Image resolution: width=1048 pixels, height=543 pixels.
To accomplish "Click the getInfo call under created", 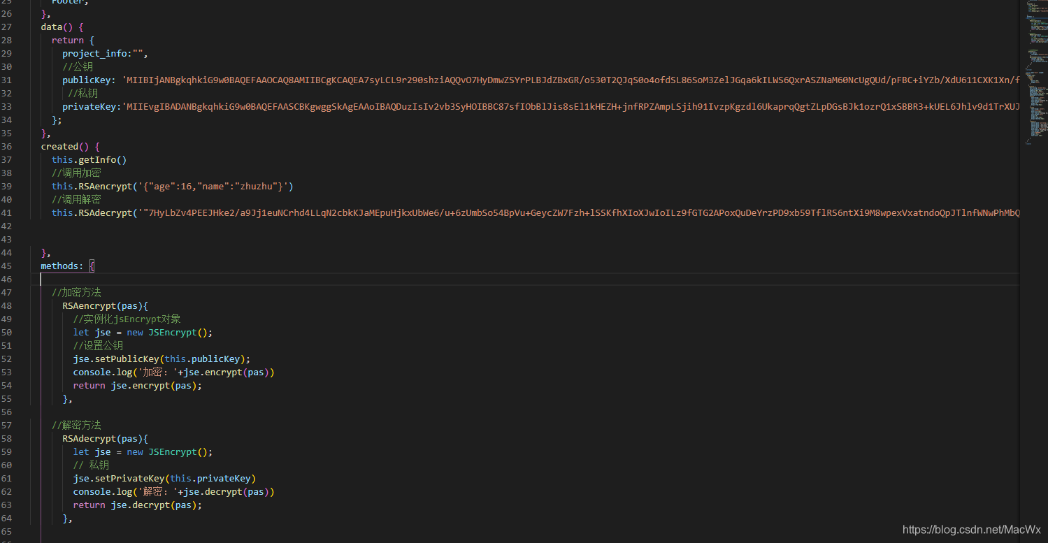I will point(96,159).
